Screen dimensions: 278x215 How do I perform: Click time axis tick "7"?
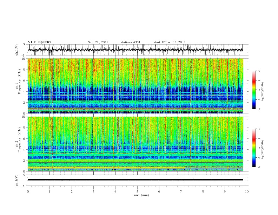(181, 191)
